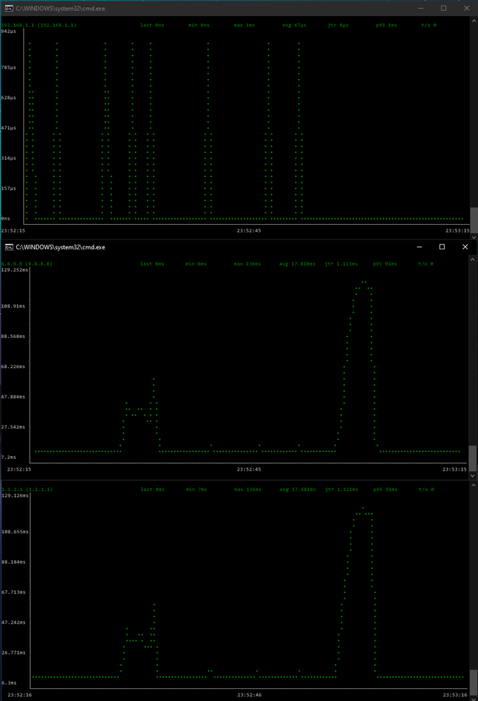Click '129.126ms' y-axis label
The image size is (478, 701).
pyautogui.click(x=15, y=496)
